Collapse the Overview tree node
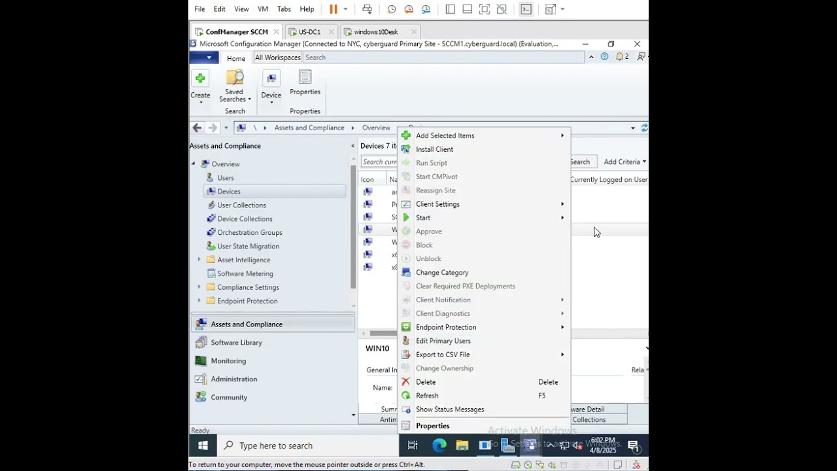 (193, 164)
